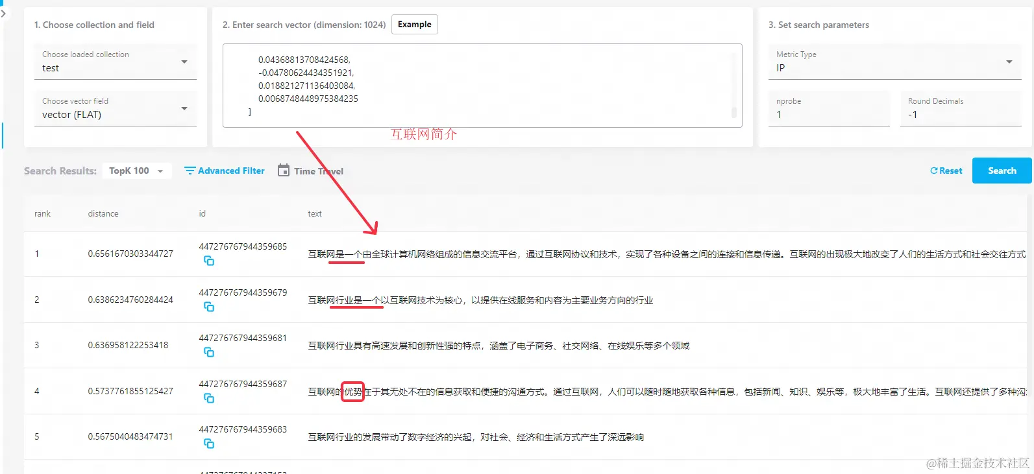This screenshot has height=474, width=1034.
Task: Click vector value -0.04780624434351921
Action: (306, 73)
